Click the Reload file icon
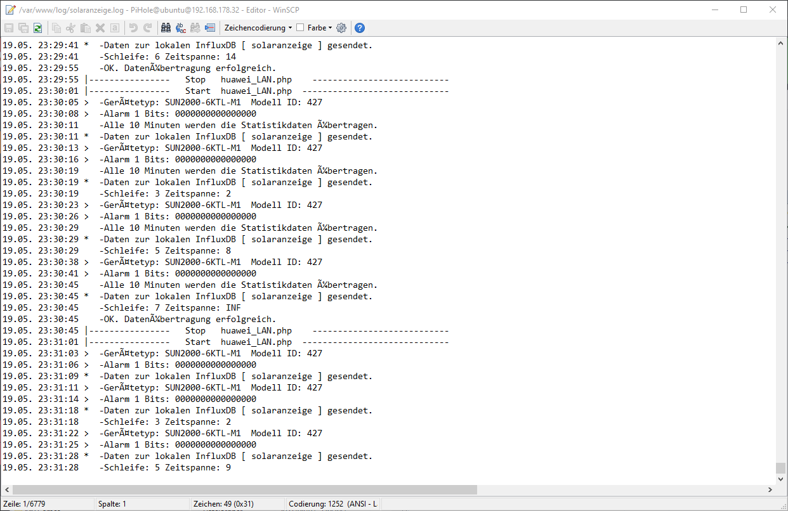Image resolution: width=788 pixels, height=511 pixels. pos(37,28)
